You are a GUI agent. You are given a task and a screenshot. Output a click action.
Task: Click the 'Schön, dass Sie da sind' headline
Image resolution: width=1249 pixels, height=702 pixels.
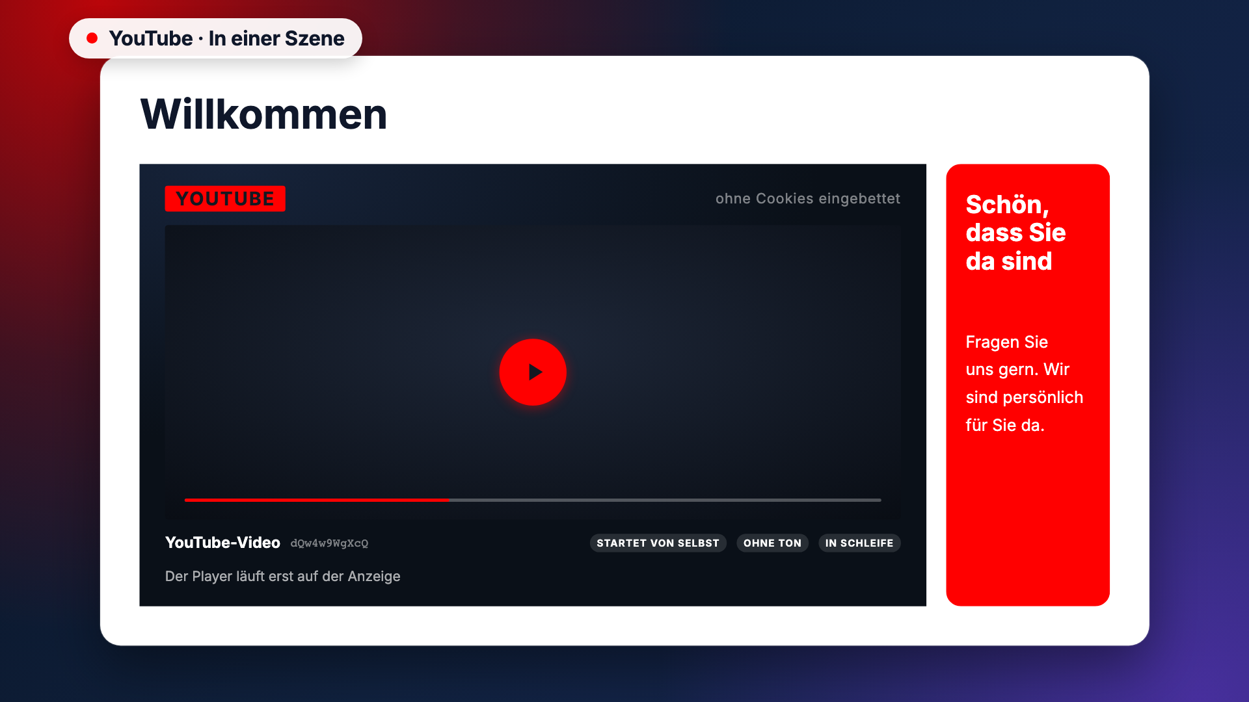click(x=1015, y=233)
